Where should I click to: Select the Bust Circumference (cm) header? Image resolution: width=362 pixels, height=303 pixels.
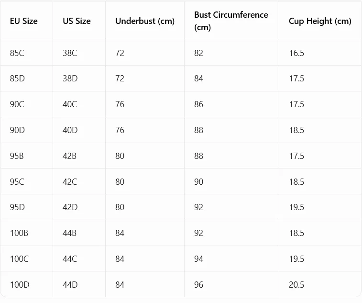tap(231, 21)
